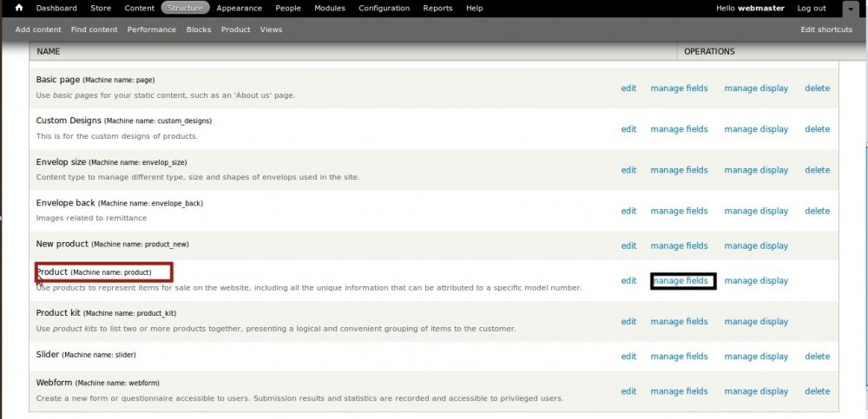868x419 pixels.
Task: Edit the Basic page content type
Action: 628,88
